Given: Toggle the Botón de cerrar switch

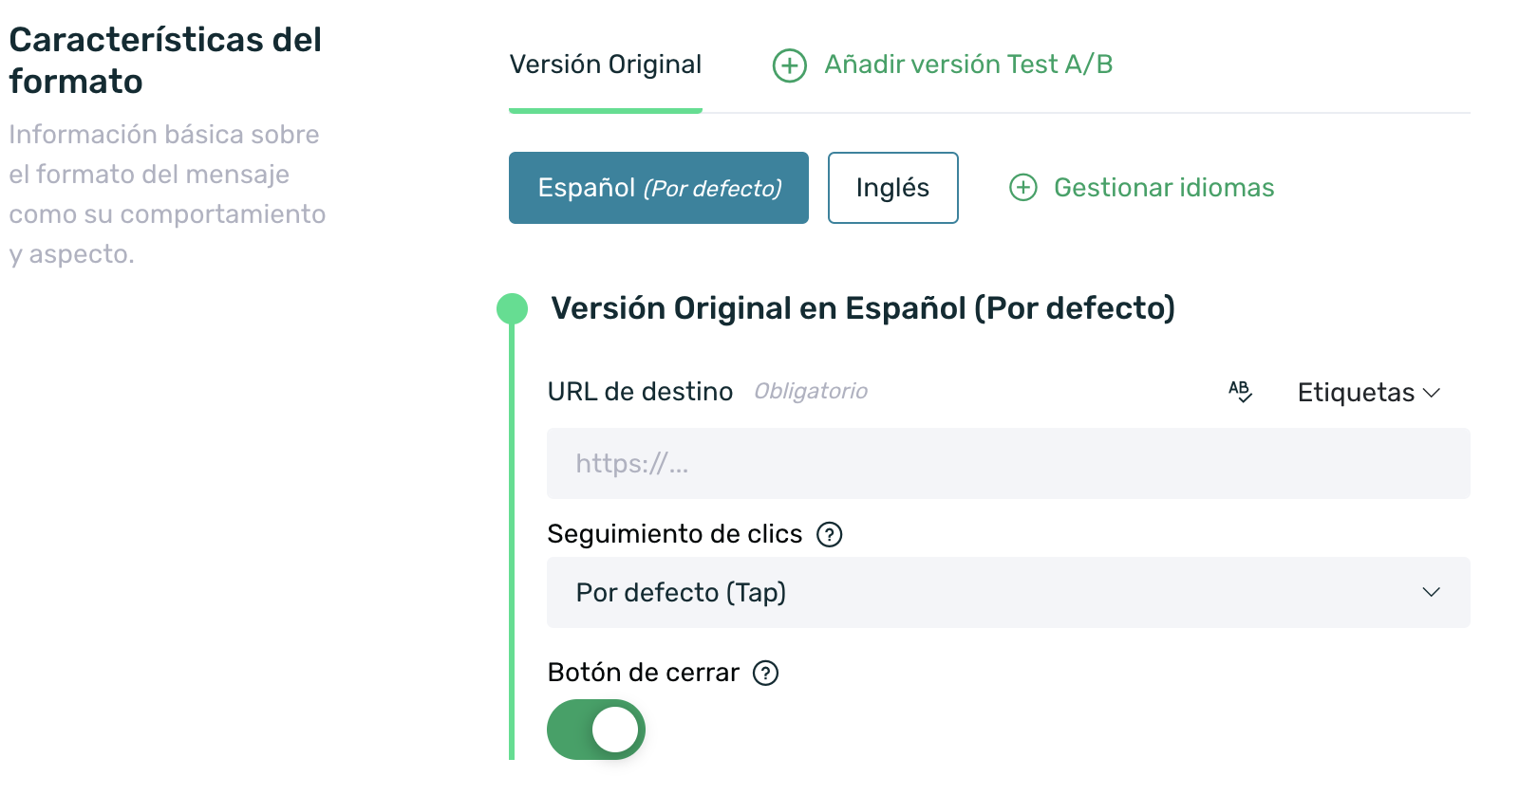Looking at the screenshot, I should pos(596,730).
